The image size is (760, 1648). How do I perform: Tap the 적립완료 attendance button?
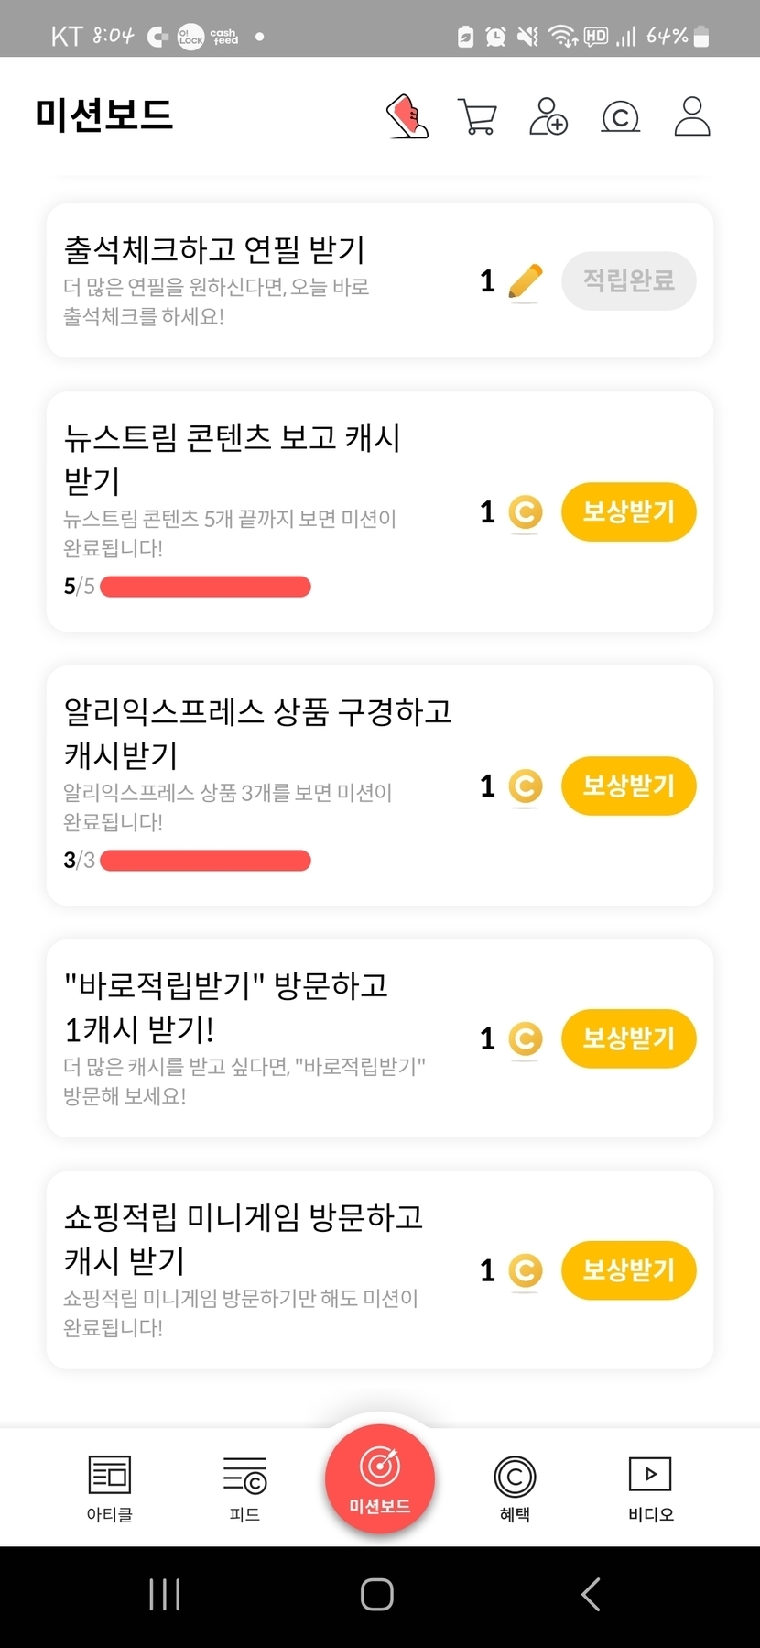point(628,281)
